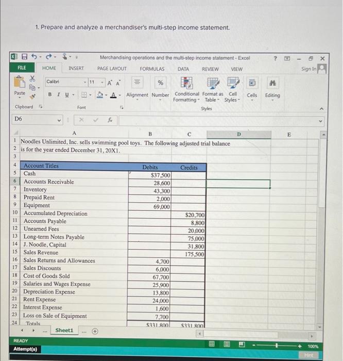Switch to Page Layout view in status bar

[227, 344]
